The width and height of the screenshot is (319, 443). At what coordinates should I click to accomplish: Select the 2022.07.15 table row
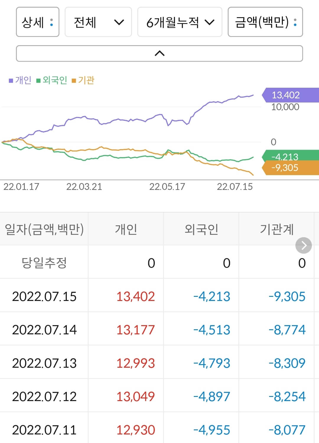[44, 297]
